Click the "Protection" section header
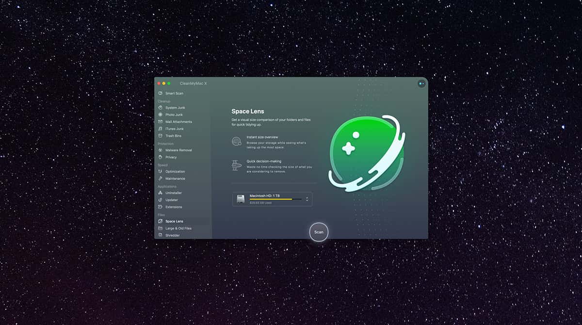Image resolution: width=582 pixels, height=325 pixels. (166, 144)
